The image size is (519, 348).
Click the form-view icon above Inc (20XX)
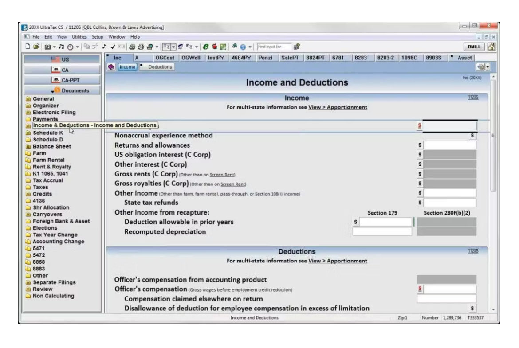click(480, 67)
